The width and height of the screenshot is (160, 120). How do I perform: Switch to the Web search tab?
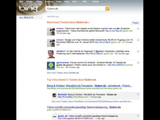tap(21, 2)
